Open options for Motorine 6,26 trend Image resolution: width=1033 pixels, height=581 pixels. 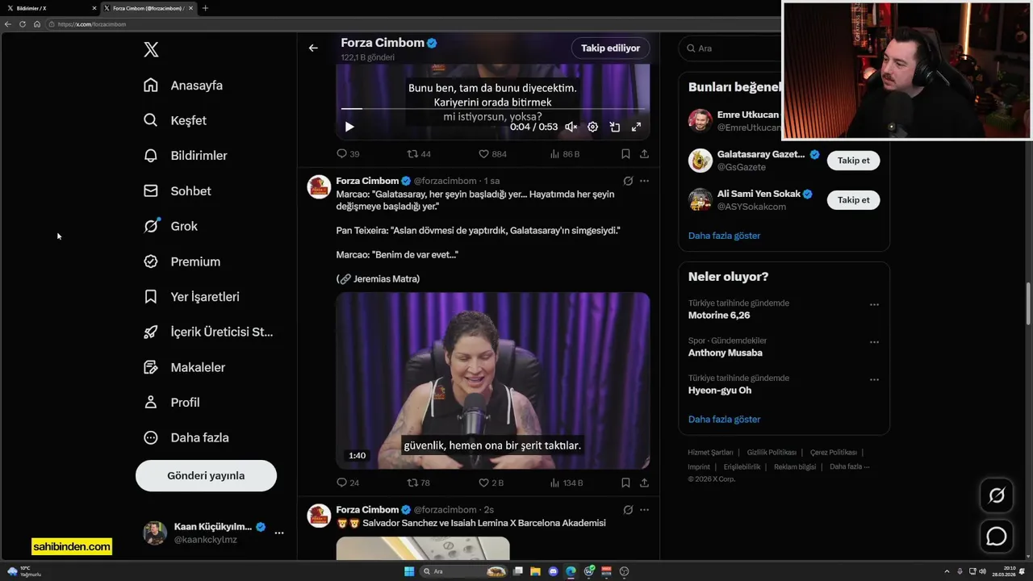(874, 305)
